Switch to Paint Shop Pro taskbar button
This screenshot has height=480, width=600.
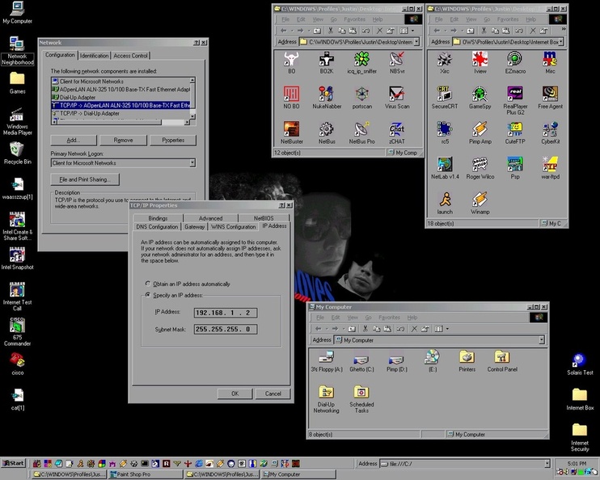click(x=145, y=474)
